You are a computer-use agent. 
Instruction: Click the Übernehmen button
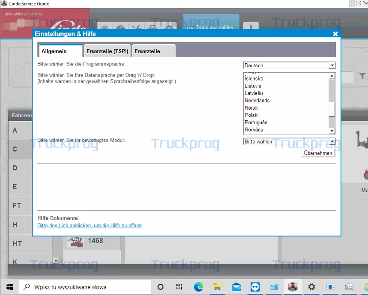(x=318, y=153)
